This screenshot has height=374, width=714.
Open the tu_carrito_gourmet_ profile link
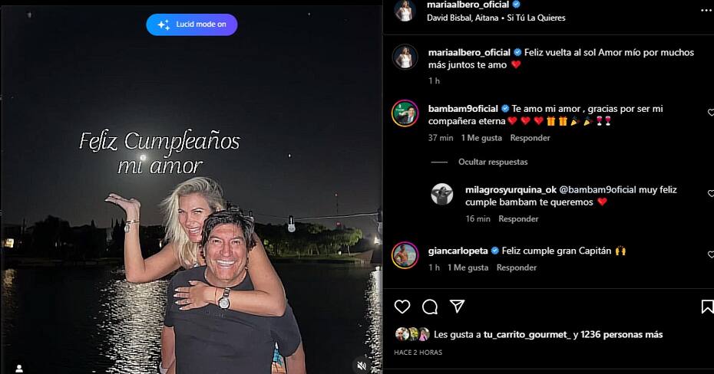click(x=527, y=334)
